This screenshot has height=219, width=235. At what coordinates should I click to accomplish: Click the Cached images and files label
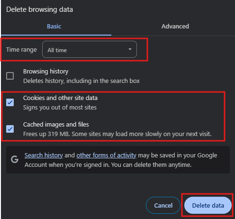click(x=56, y=125)
